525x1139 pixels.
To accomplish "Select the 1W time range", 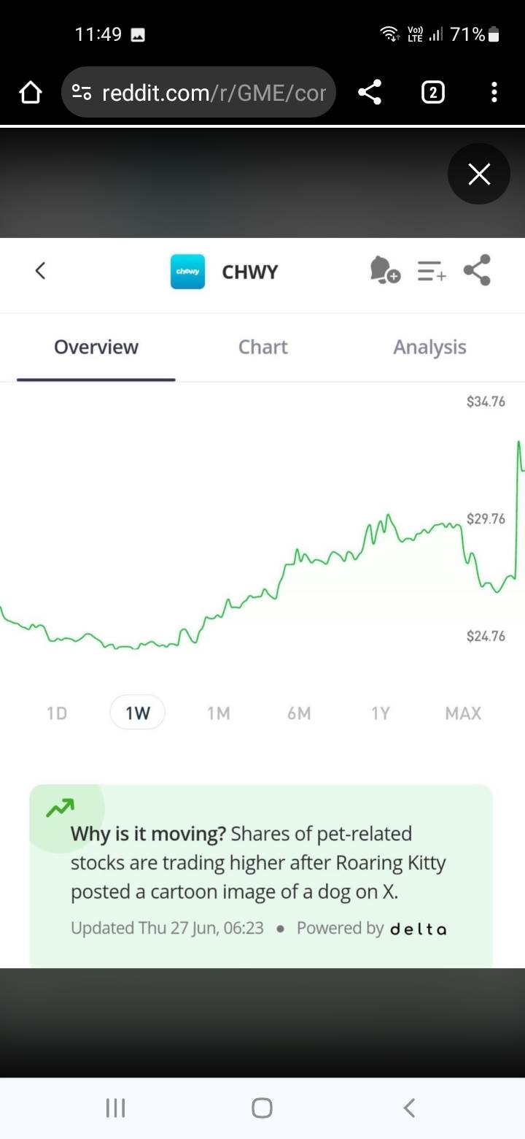I will [138, 713].
